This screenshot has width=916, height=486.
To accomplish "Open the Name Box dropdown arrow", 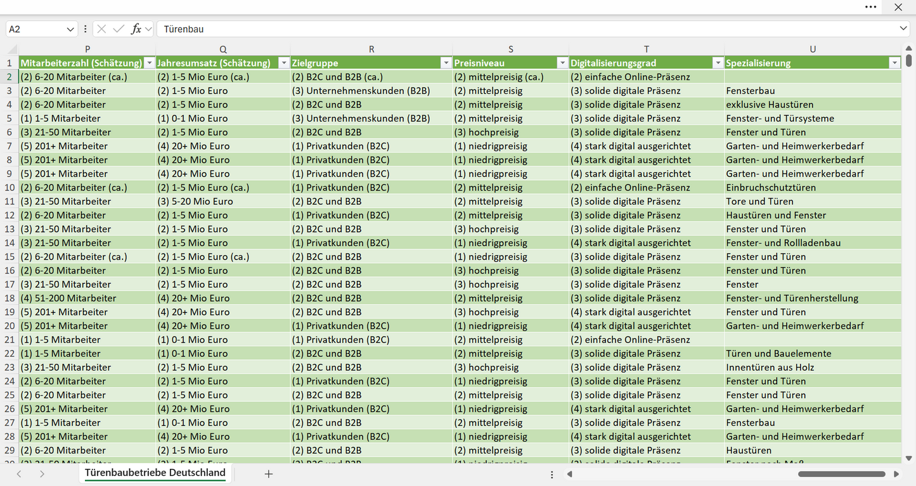I will tap(70, 29).
